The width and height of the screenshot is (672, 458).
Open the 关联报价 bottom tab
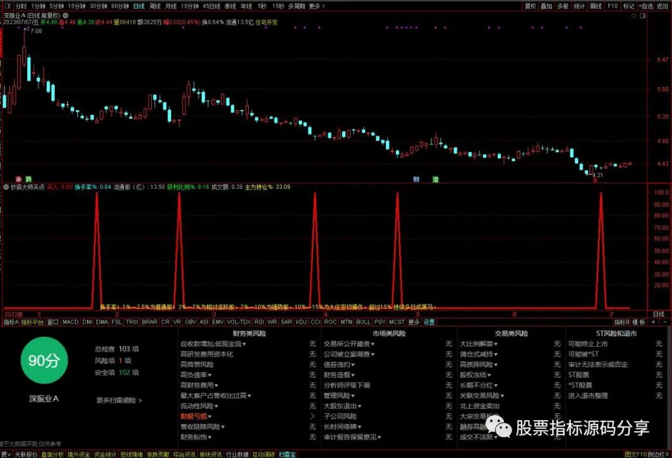click(26, 454)
